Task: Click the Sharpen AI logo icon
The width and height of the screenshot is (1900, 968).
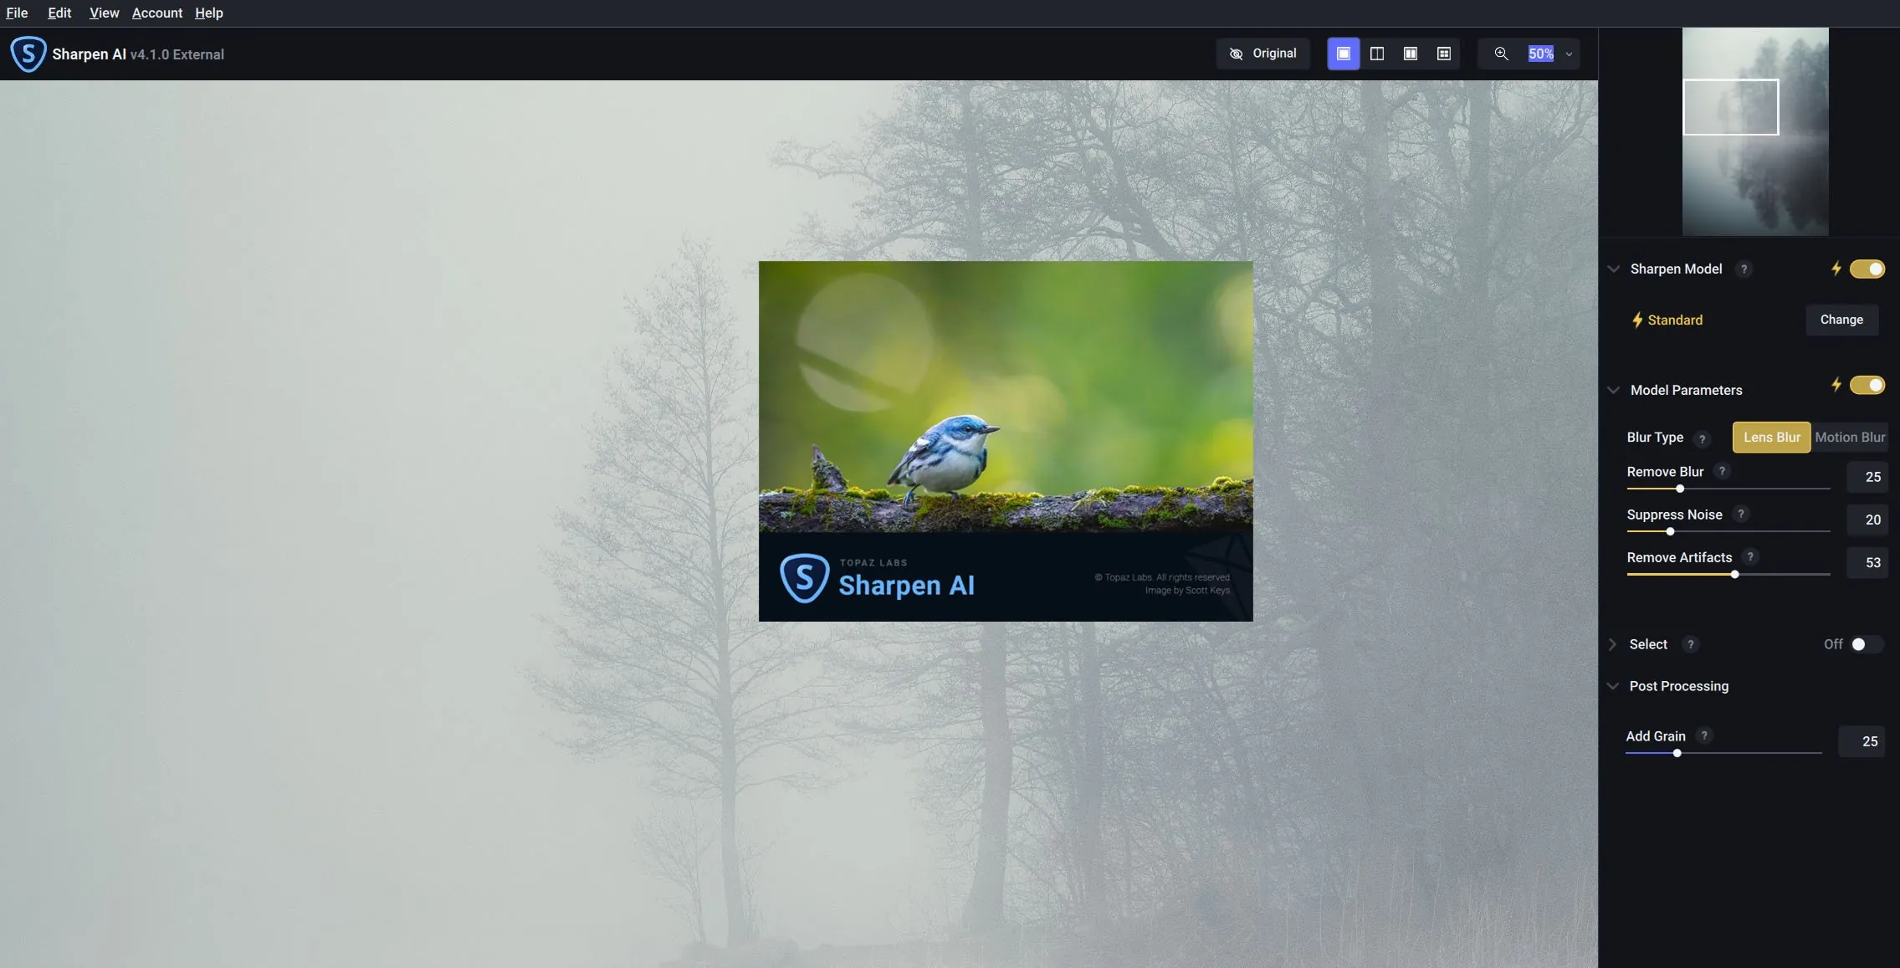Action: 28,53
